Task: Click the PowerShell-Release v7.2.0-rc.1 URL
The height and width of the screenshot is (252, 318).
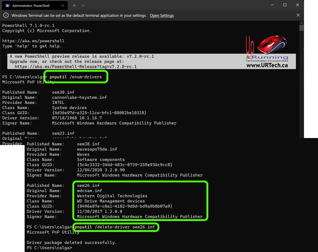Action: pos(75,67)
